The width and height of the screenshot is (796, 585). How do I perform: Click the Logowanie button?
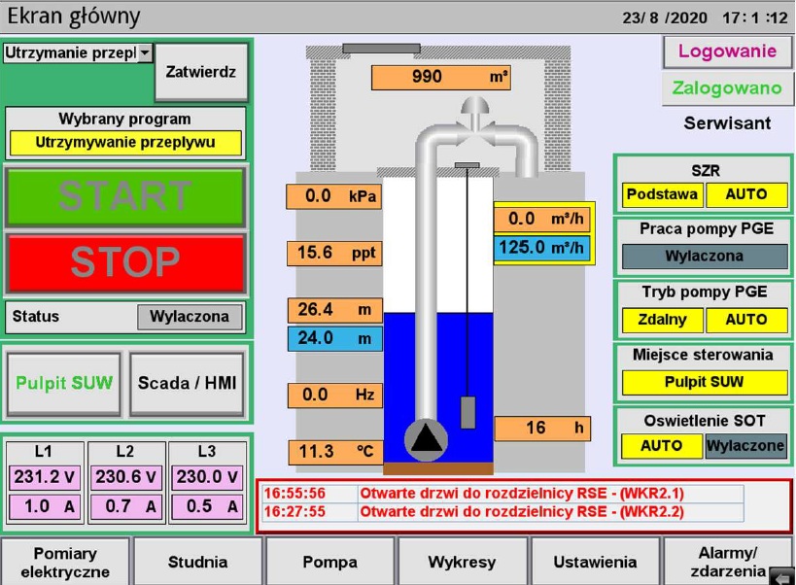pyautogui.click(x=727, y=52)
